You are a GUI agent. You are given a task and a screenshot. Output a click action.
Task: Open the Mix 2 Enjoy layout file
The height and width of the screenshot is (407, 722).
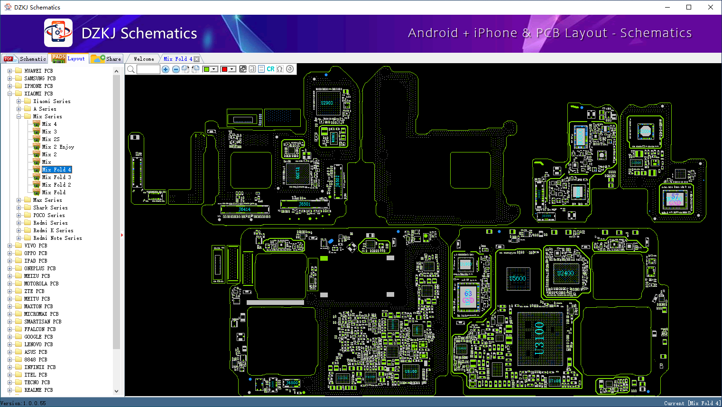(58, 147)
